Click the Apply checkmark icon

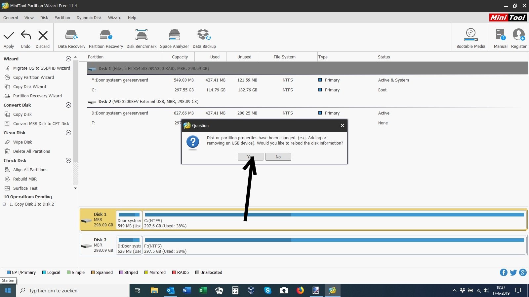[x=9, y=36]
